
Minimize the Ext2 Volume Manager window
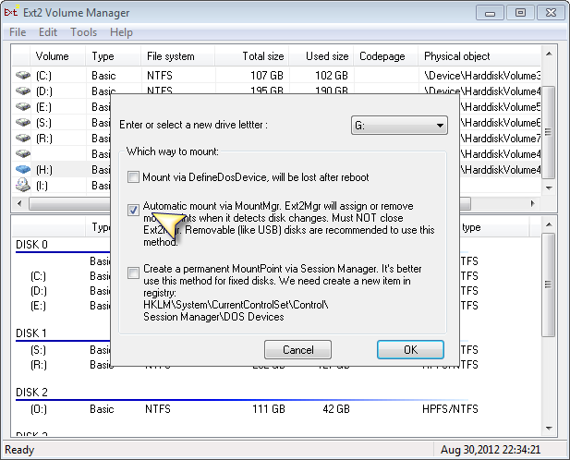490,13
